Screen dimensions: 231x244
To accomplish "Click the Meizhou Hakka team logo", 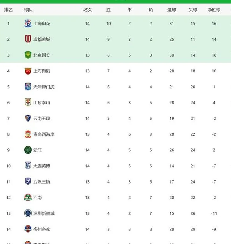I will click(28, 229).
